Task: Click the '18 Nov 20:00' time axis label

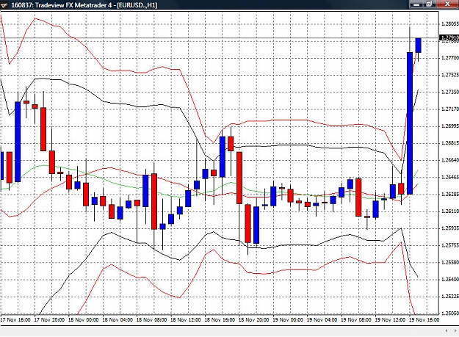Action: [x=254, y=319]
